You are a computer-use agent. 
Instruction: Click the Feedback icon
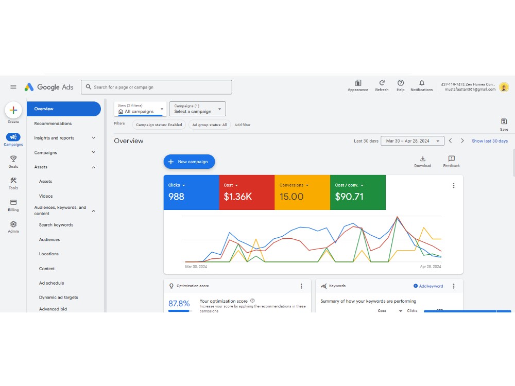451,159
